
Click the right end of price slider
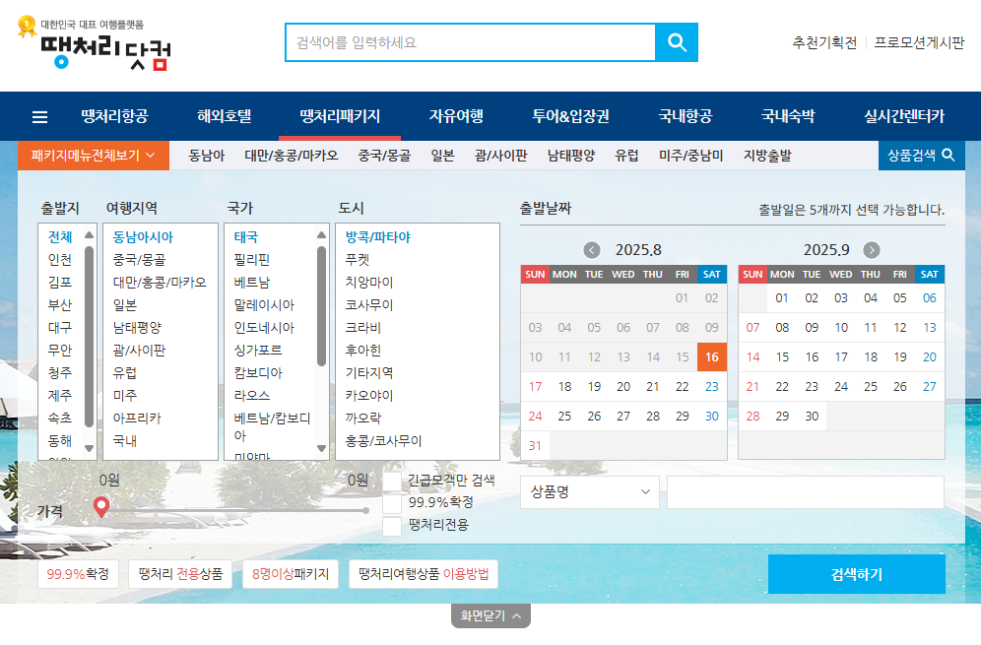(x=365, y=510)
